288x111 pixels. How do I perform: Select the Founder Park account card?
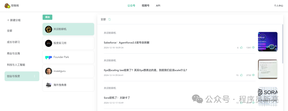pyautogui.click(x=68, y=57)
